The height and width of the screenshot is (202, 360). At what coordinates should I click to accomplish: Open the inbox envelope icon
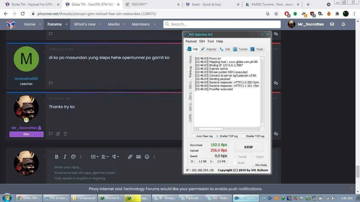tap(332, 24)
